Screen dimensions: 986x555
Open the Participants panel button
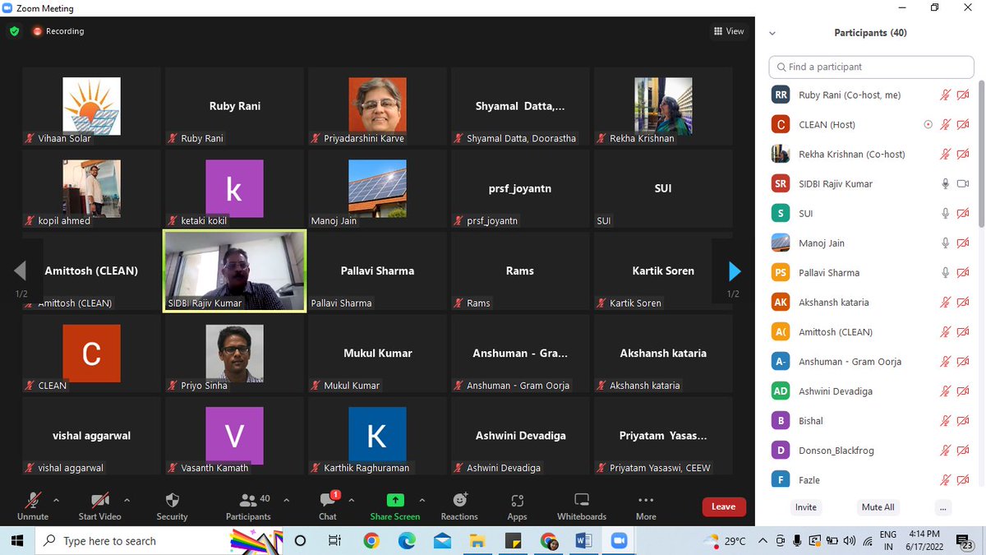[248, 506]
